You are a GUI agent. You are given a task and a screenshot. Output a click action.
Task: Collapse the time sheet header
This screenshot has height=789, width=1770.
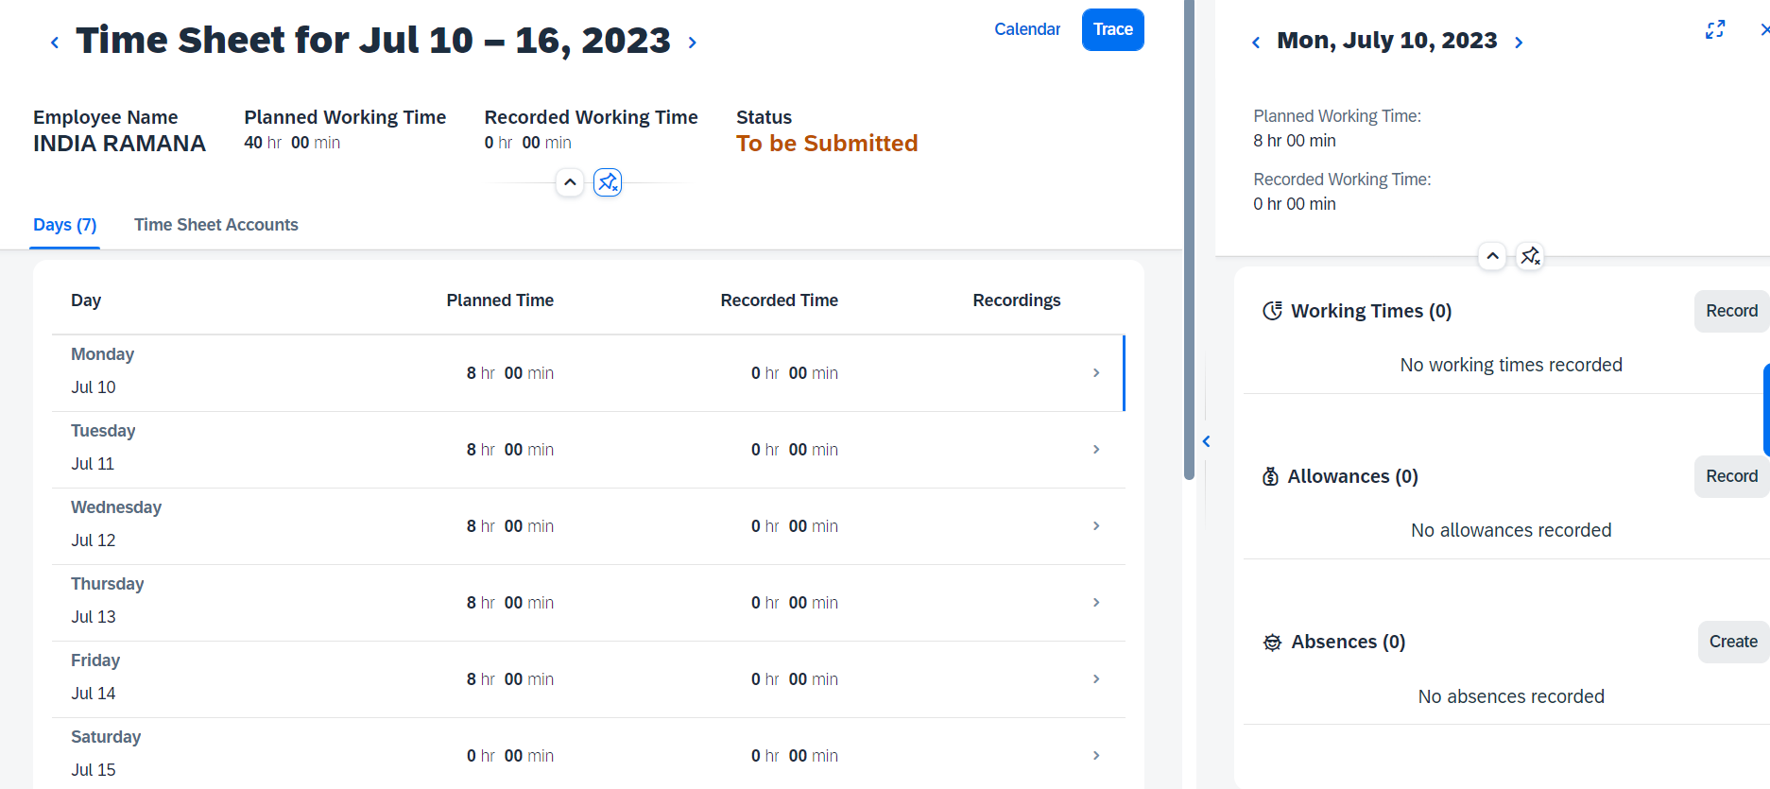(570, 181)
